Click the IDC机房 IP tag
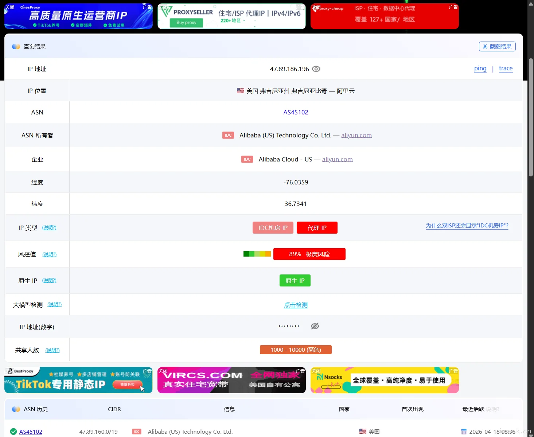Viewport: 534px width, 437px height. click(273, 228)
